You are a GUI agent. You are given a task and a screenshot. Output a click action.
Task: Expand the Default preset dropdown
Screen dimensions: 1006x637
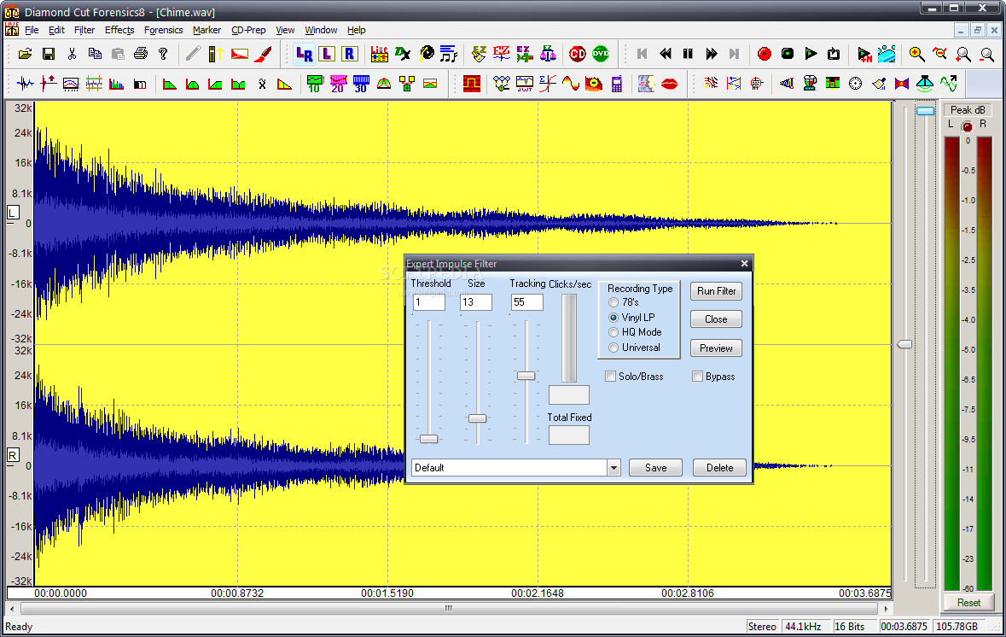(614, 467)
